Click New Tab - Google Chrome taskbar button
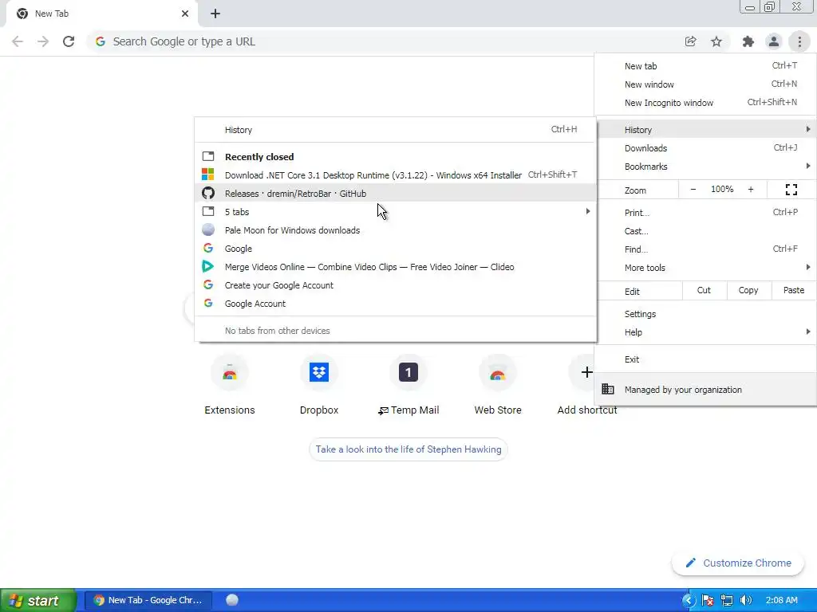Viewport: 817px width, 612px height. tap(148, 601)
